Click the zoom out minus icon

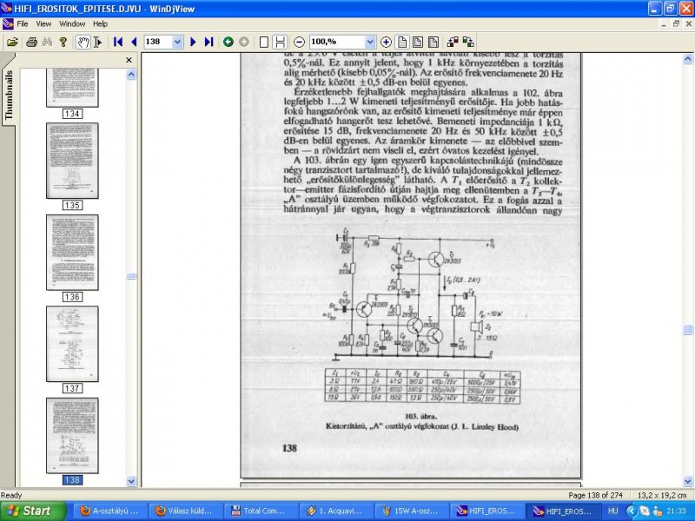299,42
